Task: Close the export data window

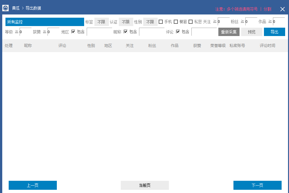Action: [x=282, y=9]
